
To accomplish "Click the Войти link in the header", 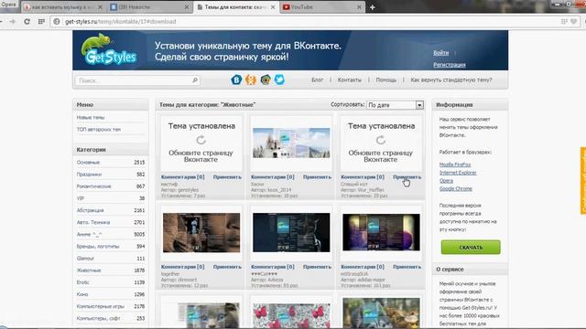I will pyautogui.click(x=441, y=53).
